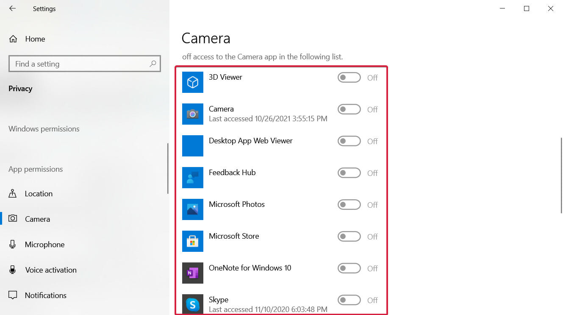The width and height of the screenshot is (563, 315).
Task: Select Camera in sidebar
Action: click(85, 219)
